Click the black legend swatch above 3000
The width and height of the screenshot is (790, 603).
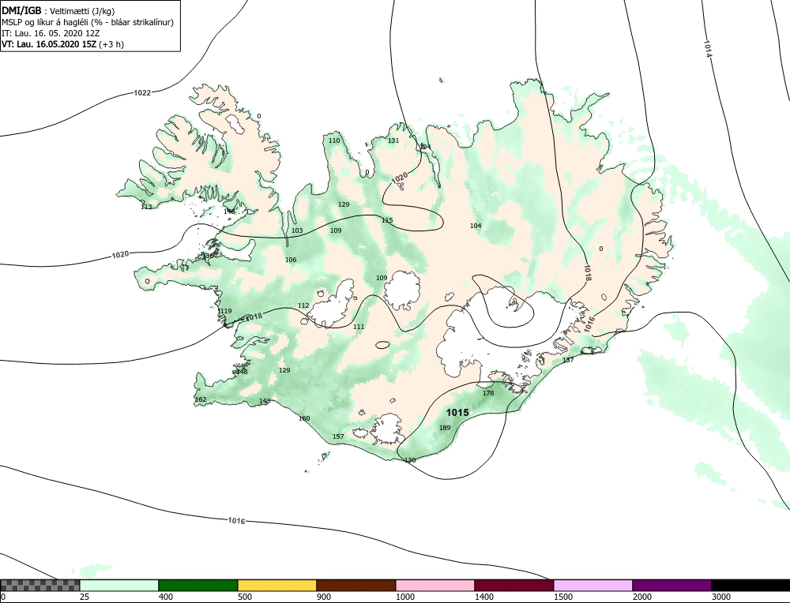[750, 585]
